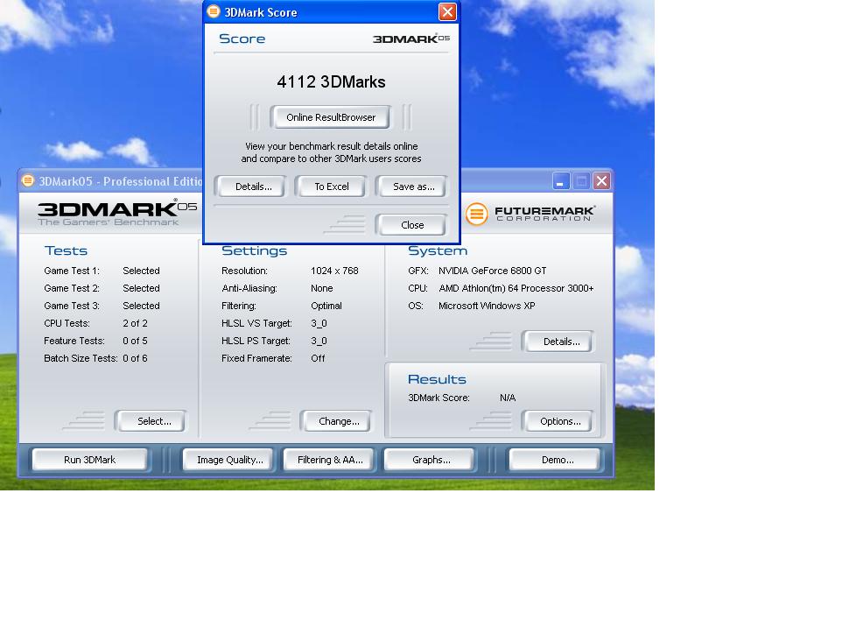Minimize the 3DMark05 main window
Image resolution: width=842 pixels, height=627 pixels.
[x=561, y=180]
